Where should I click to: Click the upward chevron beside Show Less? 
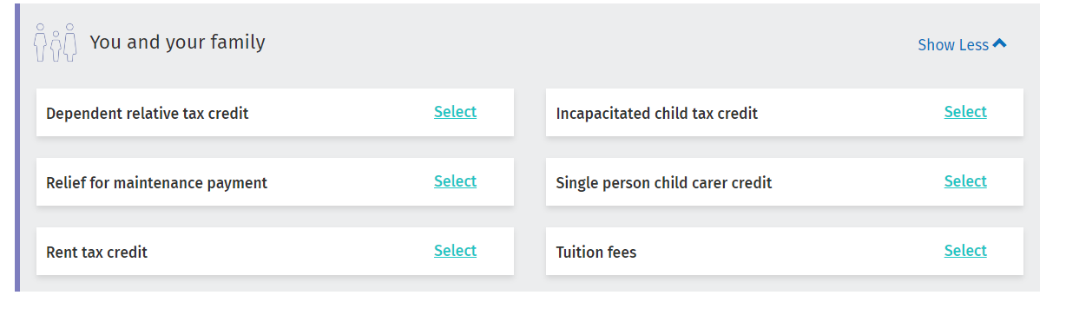999,43
